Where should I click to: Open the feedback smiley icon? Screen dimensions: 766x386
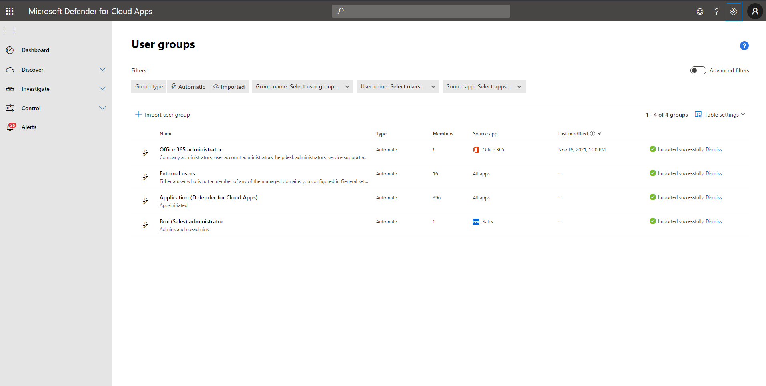[x=700, y=12]
